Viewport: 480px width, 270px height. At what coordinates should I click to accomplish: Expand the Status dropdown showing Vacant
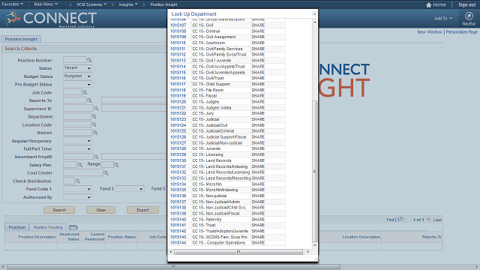tap(77, 68)
